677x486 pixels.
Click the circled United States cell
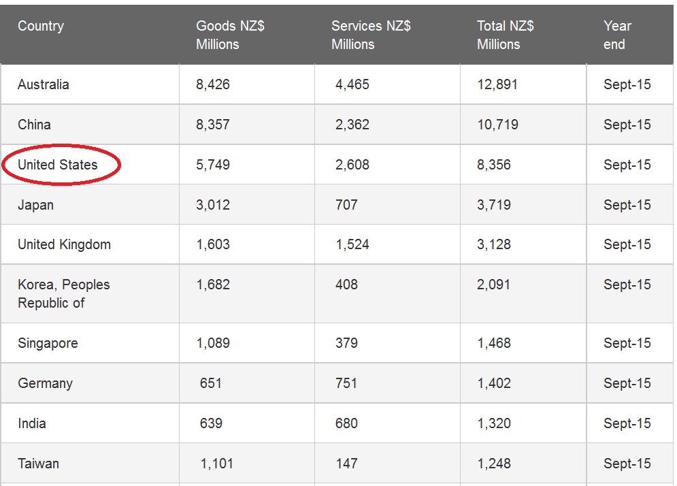58,165
